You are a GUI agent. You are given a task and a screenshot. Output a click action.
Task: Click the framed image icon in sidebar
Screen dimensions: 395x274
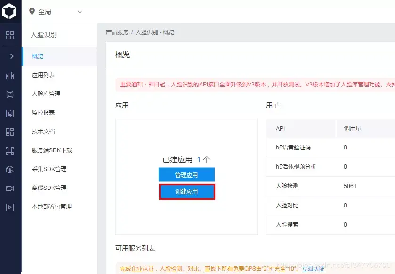click(x=10, y=113)
